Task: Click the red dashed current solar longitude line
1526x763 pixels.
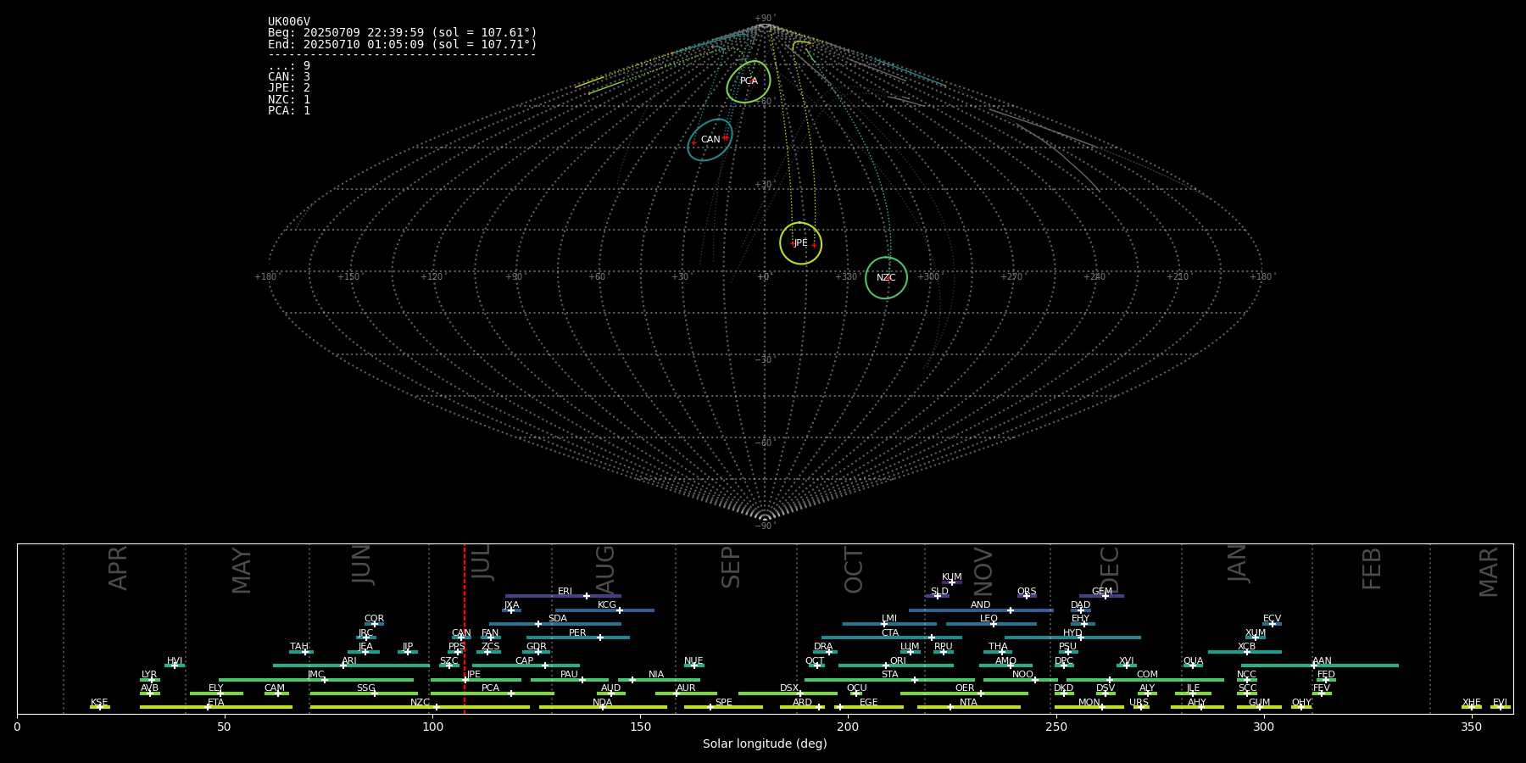Action: click(465, 628)
